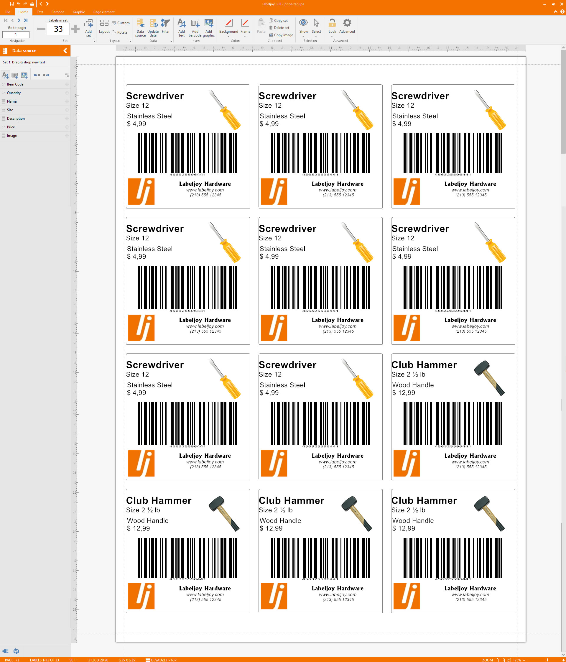Open the File menu
Screen dimensions: 566x662
coord(7,12)
